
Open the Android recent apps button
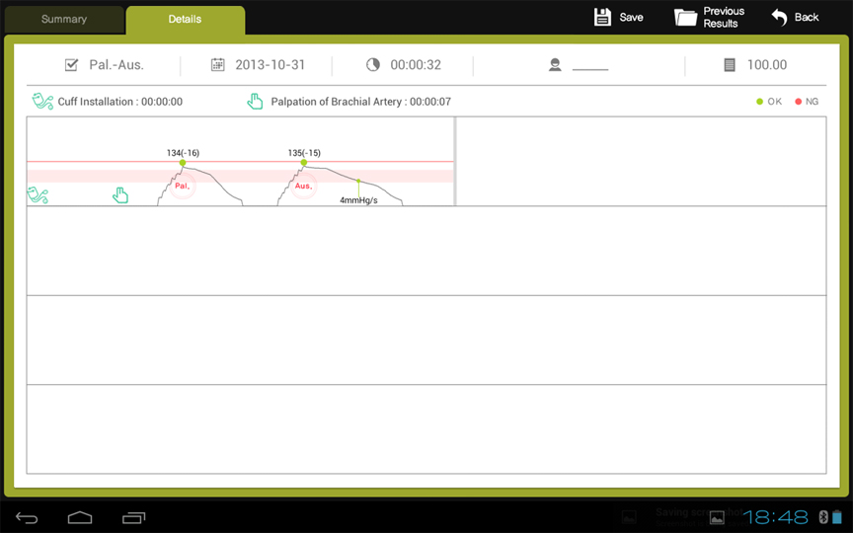pos(133,517)
